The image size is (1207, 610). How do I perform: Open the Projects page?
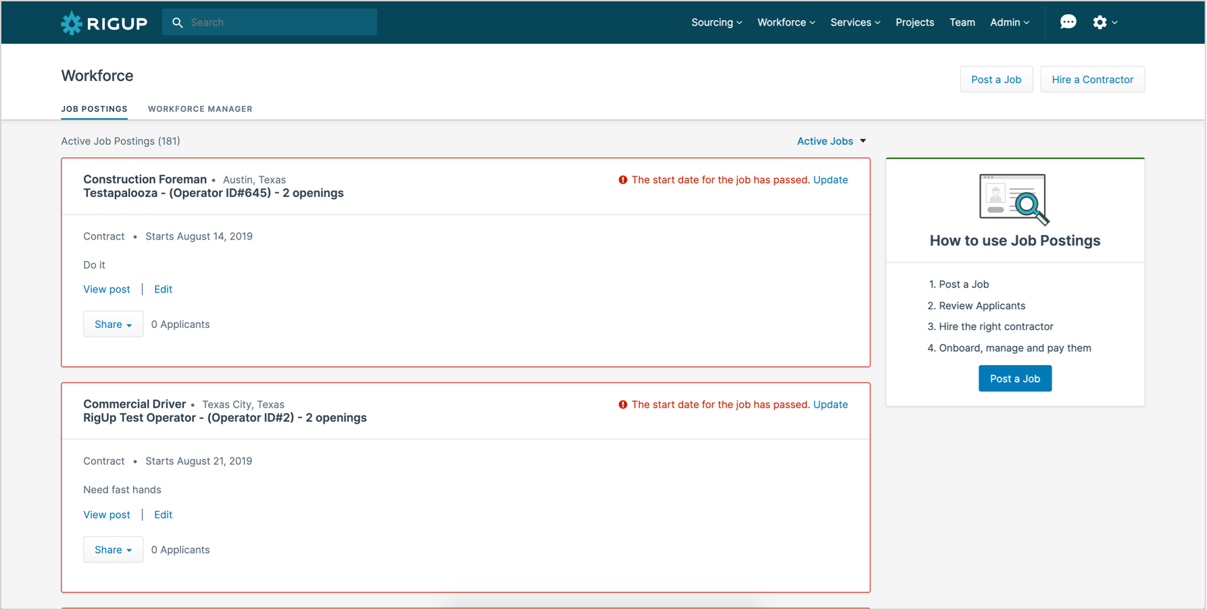tap(914, 22)
